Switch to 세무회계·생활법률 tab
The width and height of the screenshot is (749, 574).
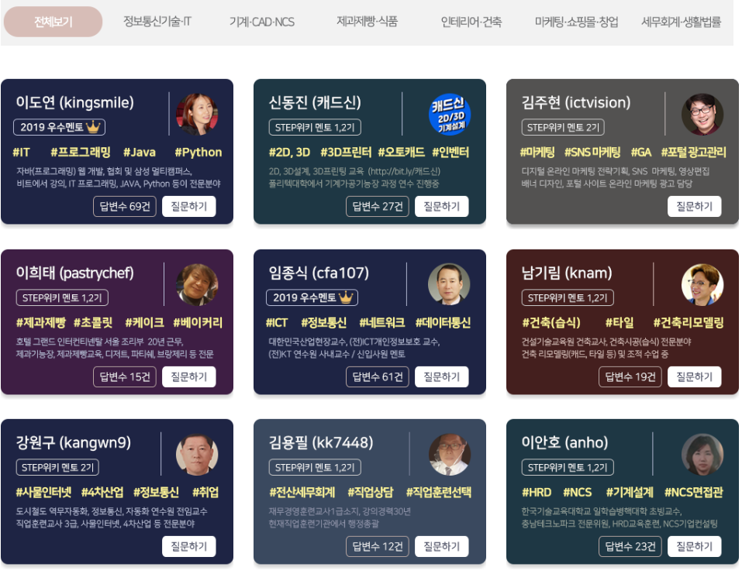[x=682, y=22]
